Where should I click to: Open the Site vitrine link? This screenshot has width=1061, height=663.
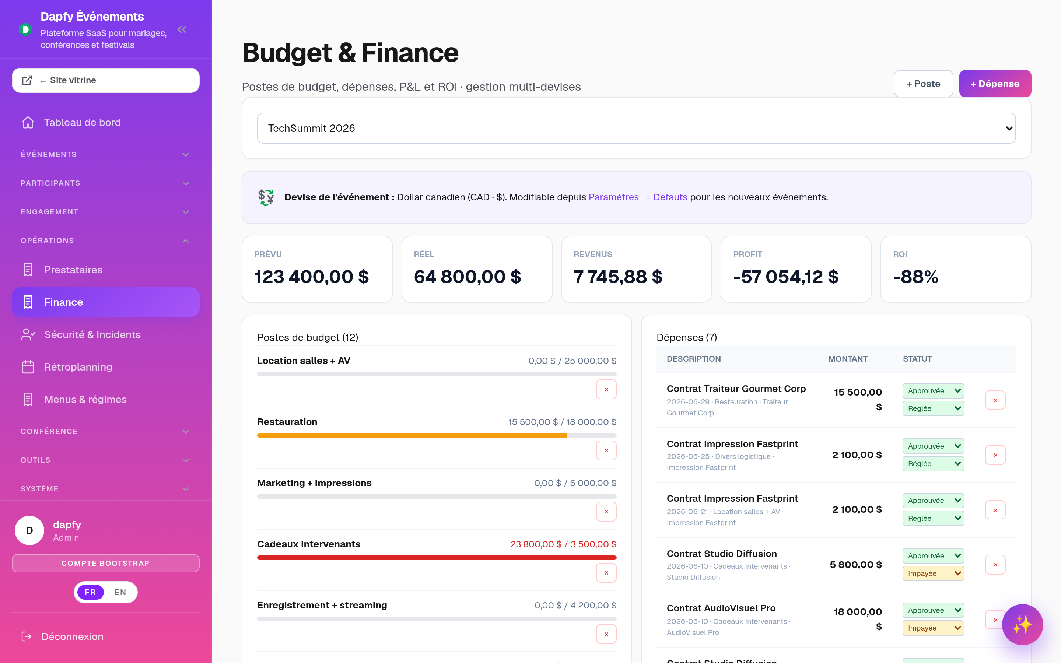(x=106, y=80)
